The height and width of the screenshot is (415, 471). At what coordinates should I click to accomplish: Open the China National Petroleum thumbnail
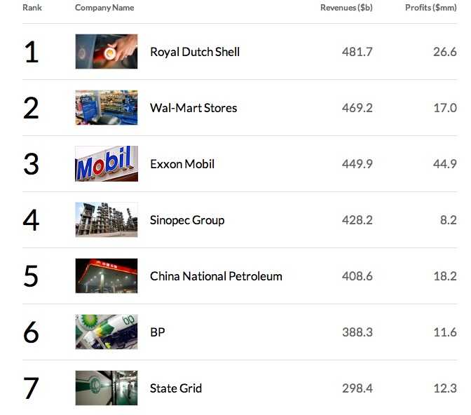[106, 276]
